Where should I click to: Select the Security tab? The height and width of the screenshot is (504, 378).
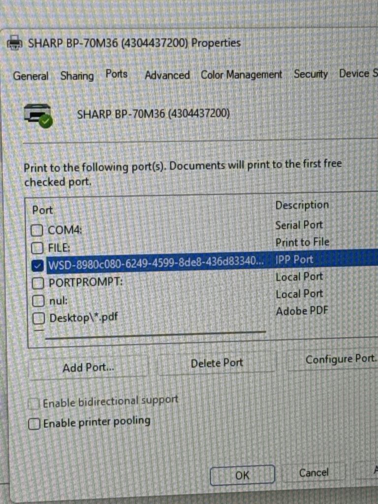tap(311, 74)
